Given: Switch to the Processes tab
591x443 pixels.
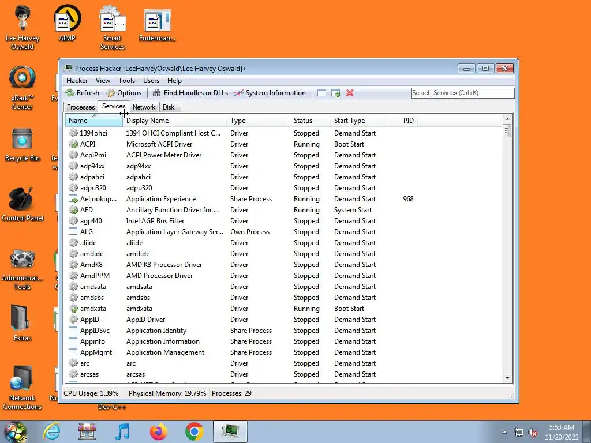Looking at the screenshot, I should pos(81,107).
